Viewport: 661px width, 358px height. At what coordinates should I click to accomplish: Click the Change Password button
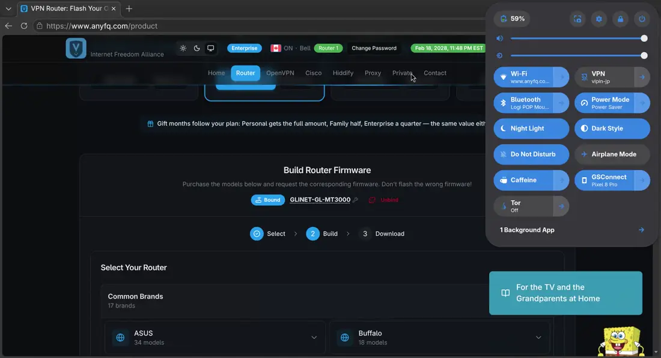(374, 48)
